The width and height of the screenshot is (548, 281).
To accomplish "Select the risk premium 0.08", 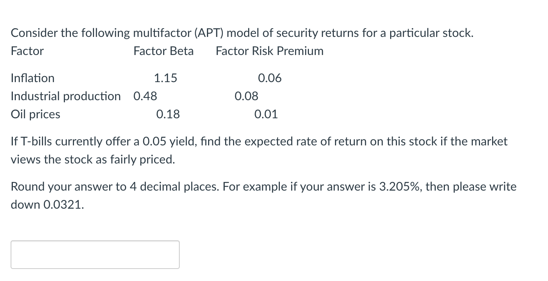I will [246, 96].
